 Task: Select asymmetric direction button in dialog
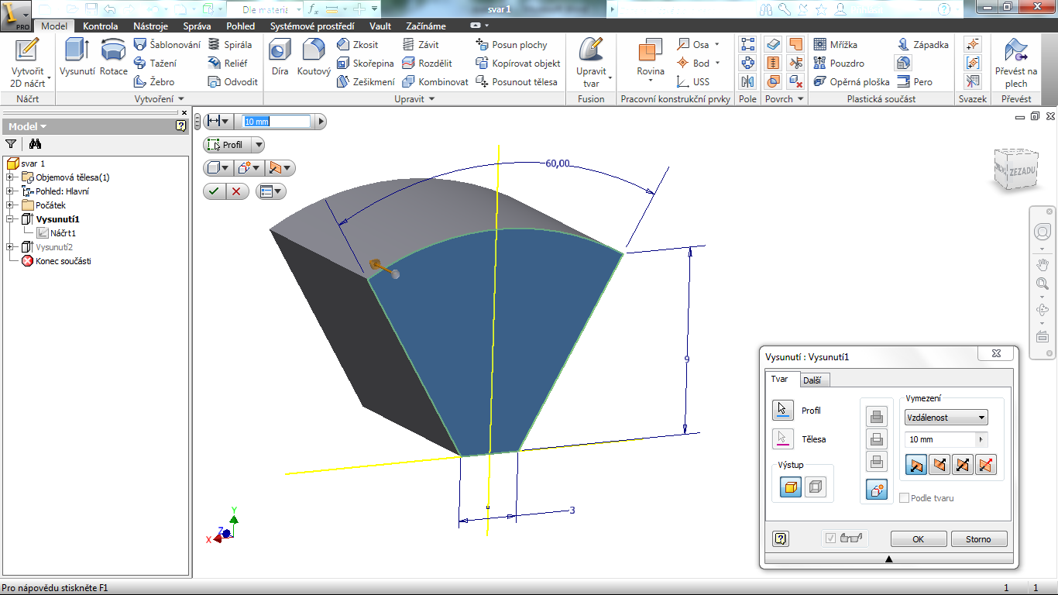point(986,465)
